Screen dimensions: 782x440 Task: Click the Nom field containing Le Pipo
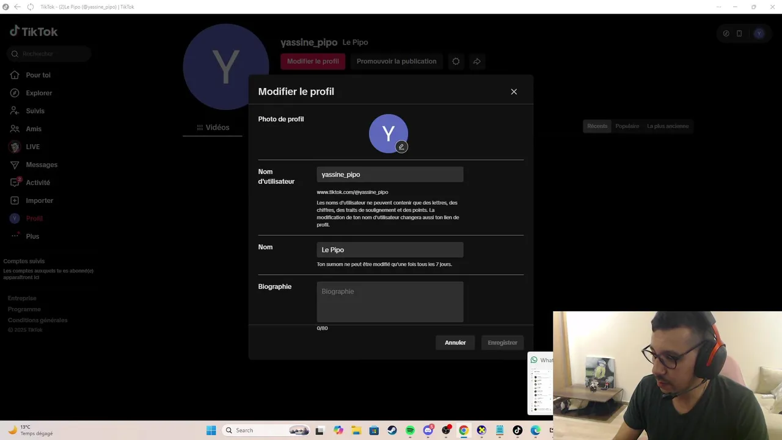click(x=390, y=249)
